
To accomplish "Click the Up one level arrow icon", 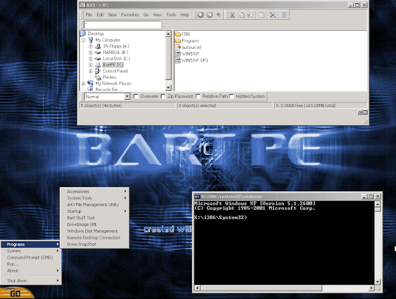I will click(x=218, y=15).
